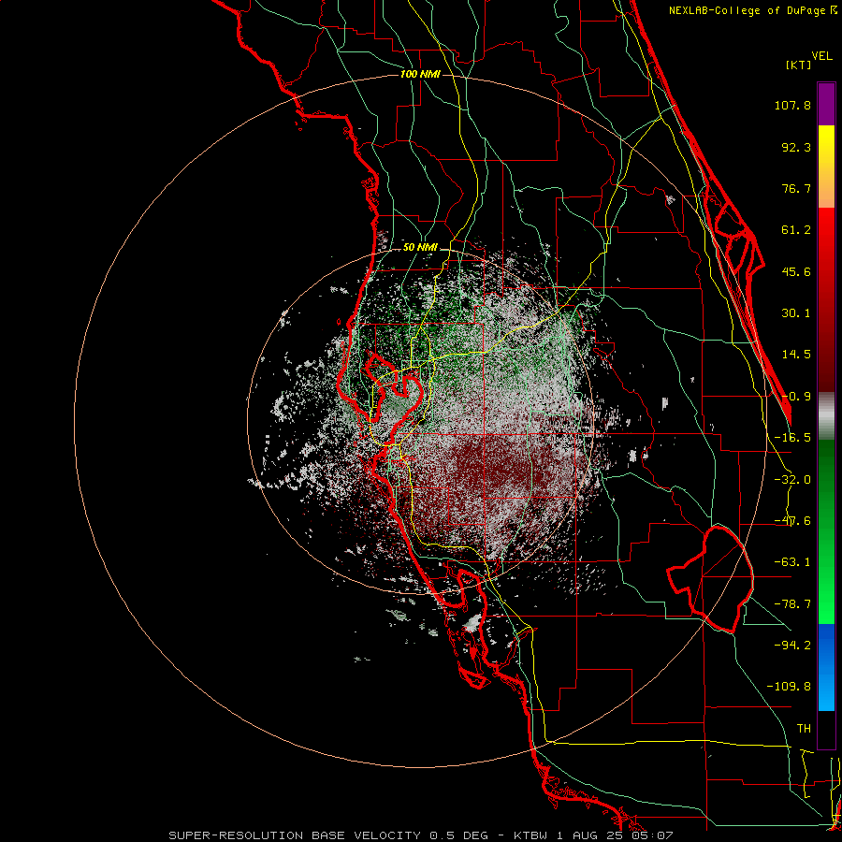Viewport: 842px width, 842px height.
Task: Click the 45.6 velocity scale value
Action: (x=796, y=271)
